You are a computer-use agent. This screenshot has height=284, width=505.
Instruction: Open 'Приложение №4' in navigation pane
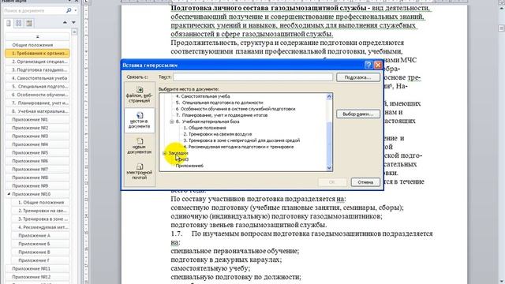(37, 144)
